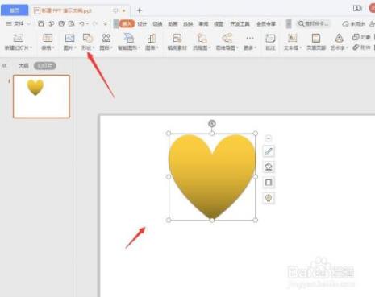Select slide 1 thumbnail with heart
This screenshot has width=375, height=297.
click(x=41, y=97)
